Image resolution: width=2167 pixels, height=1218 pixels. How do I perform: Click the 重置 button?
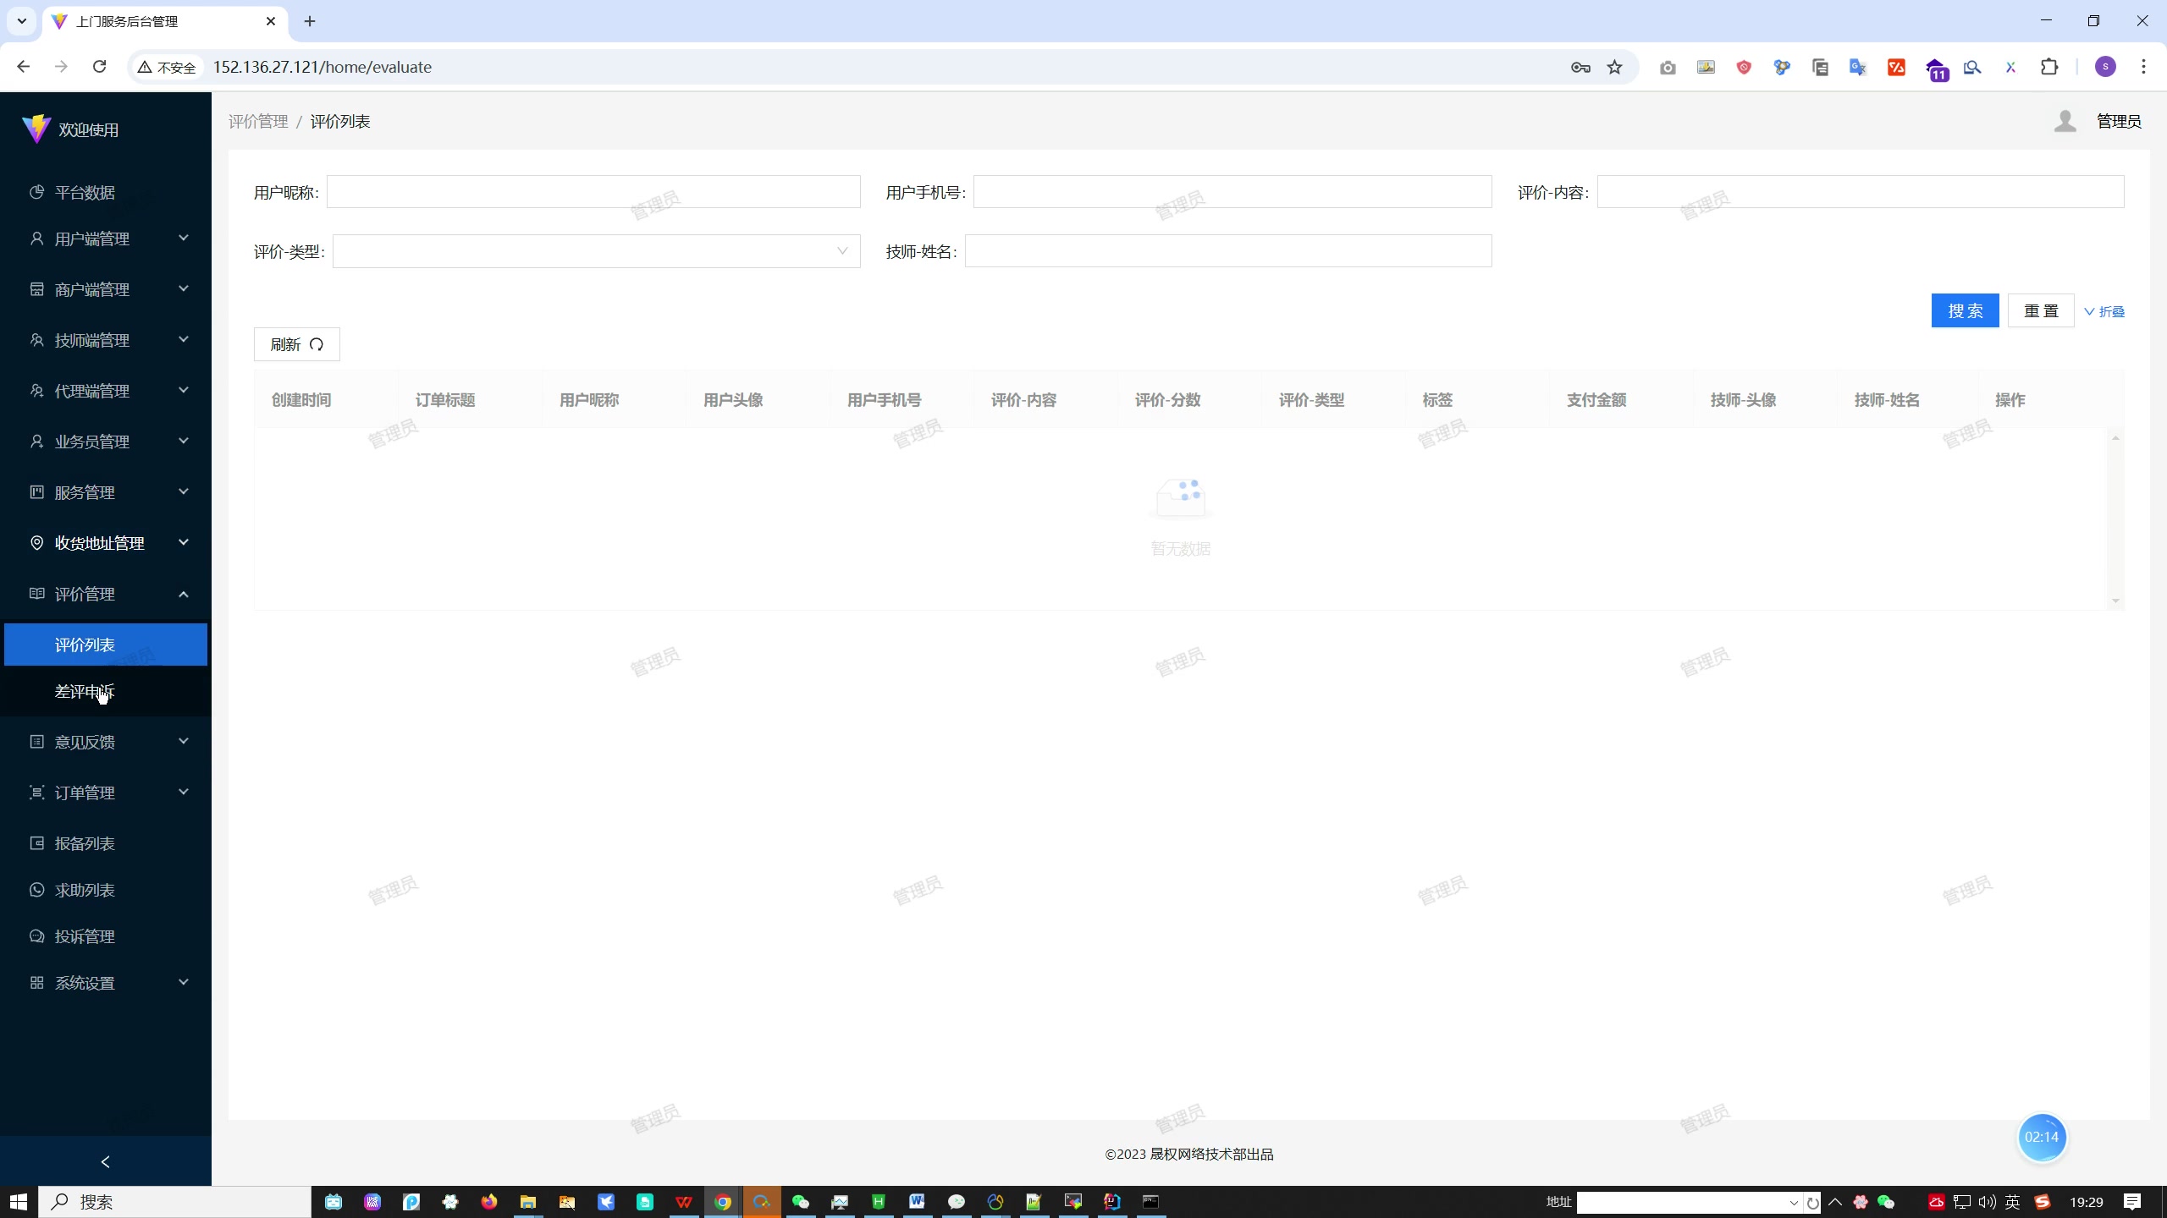tap(2041, 310)
